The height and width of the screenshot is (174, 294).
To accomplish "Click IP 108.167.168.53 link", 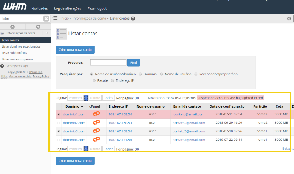I will pyautogui.click(x=120, y=123).
